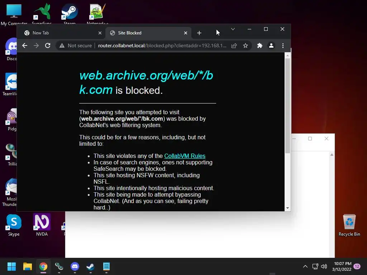Open Discord from the taskbar
Viewport: 367px width, 275px height.
click(75, 266)
